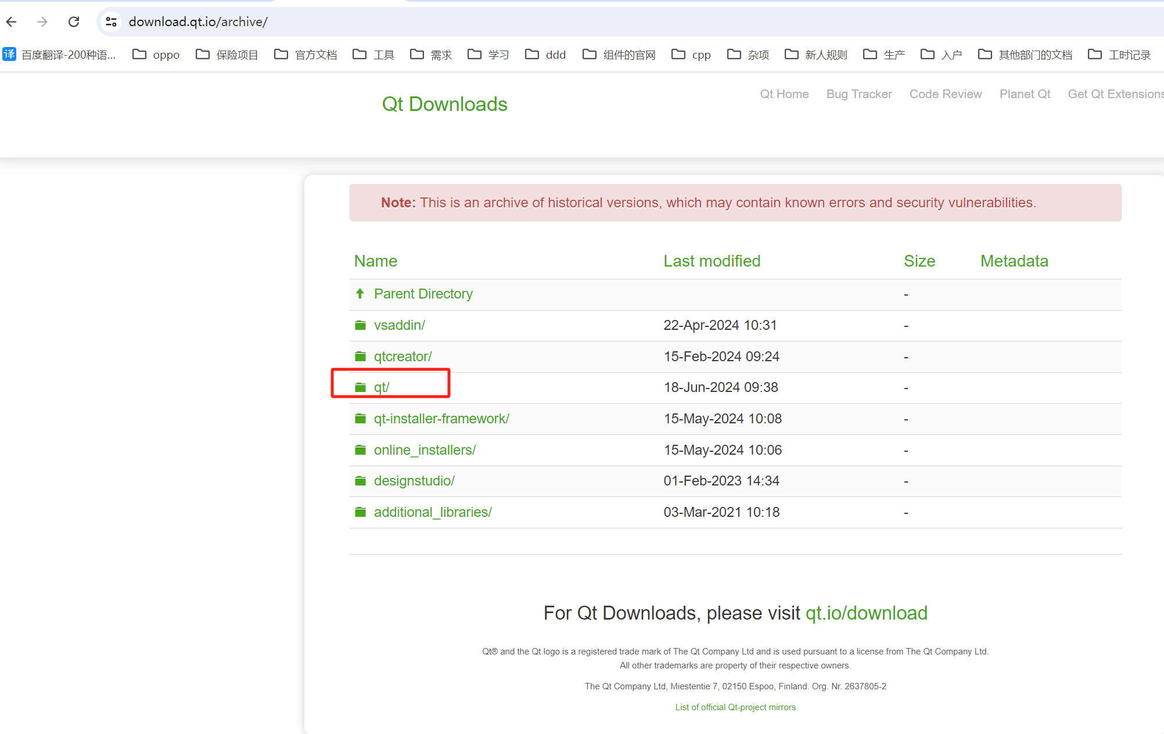The image size is (1164, 734).
Task: Reload the page with the refresh icon
Action: pyautogui.click(x=74, y=22)
